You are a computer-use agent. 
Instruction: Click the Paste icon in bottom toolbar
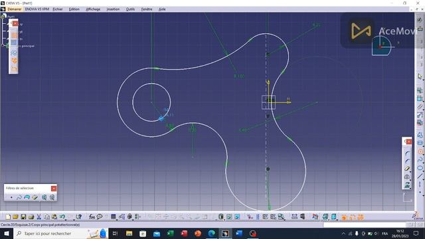coord(54,217)
